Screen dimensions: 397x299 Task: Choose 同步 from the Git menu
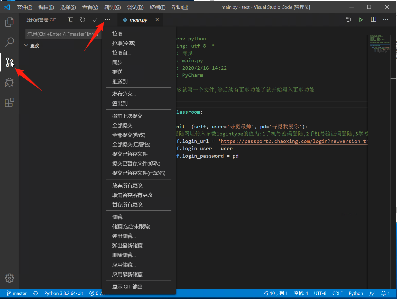pyautogui.click(x=139, y=62)
